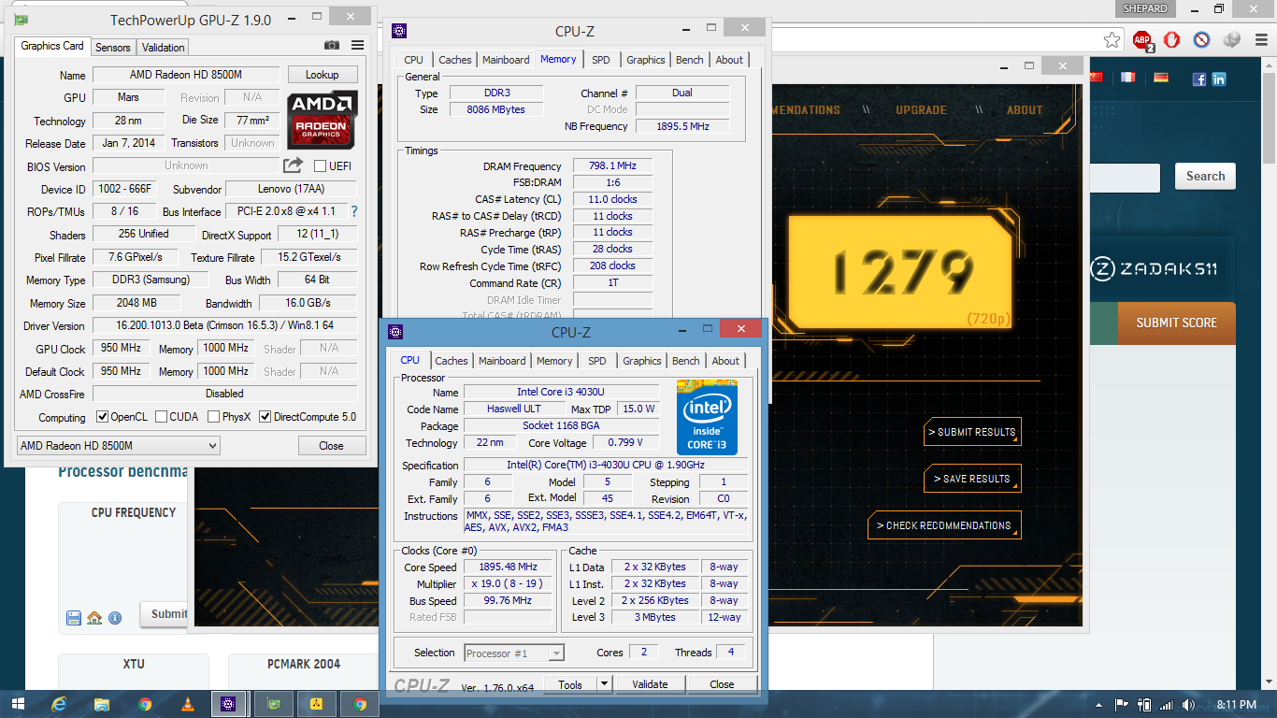Click the battery power tray icon
The image size is (1277, 718).
(x=1145, y=704)
